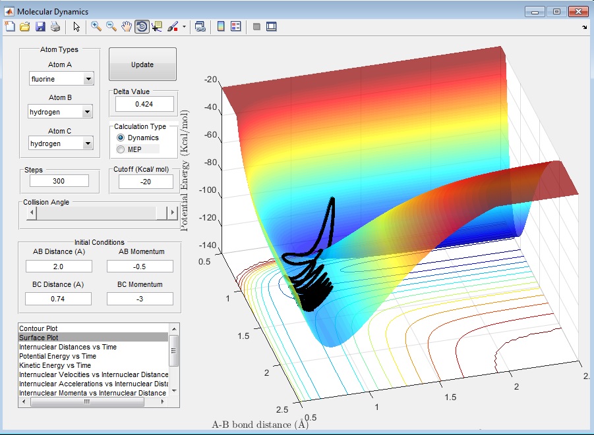Click the Steps input field
The width and height of the screenshot is (594, 435).
pos(59,181)
